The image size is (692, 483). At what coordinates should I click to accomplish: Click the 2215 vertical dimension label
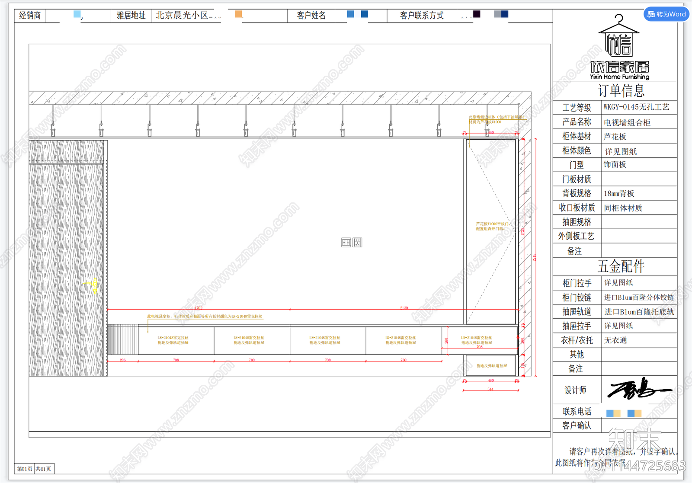point(535,257)
